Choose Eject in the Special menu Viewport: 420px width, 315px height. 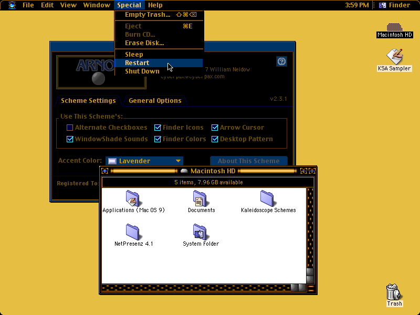coord(159,26)
